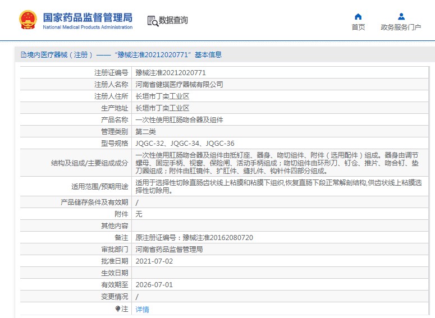Click 长垣市丁栾工业区 in 生产地址 row
The image size is (435, 318).
[x=162, y=108]
